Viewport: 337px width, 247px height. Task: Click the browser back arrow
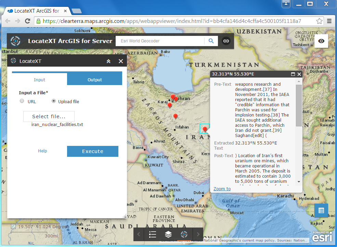tap(8, 21)
